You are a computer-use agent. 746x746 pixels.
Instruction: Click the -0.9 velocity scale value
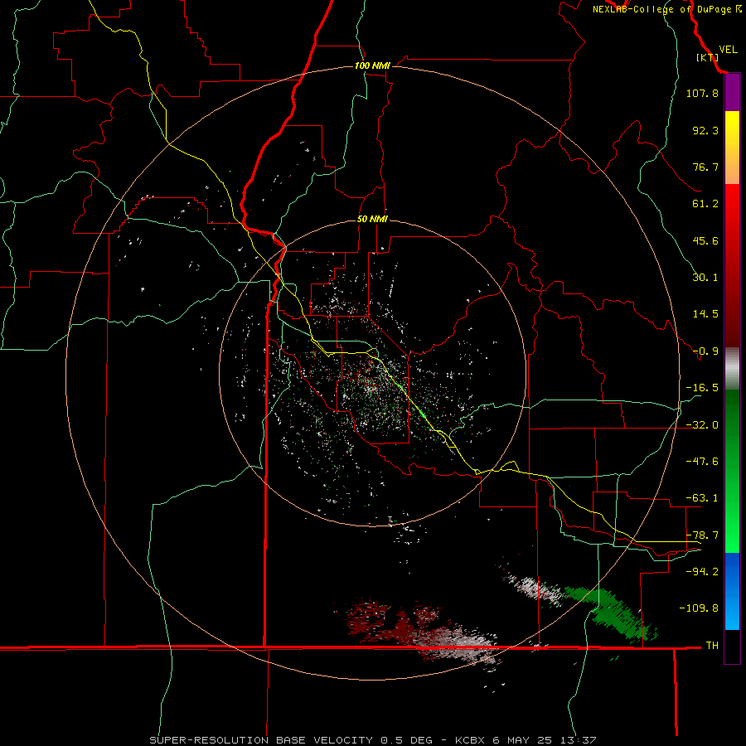click(x=705, y=351)
